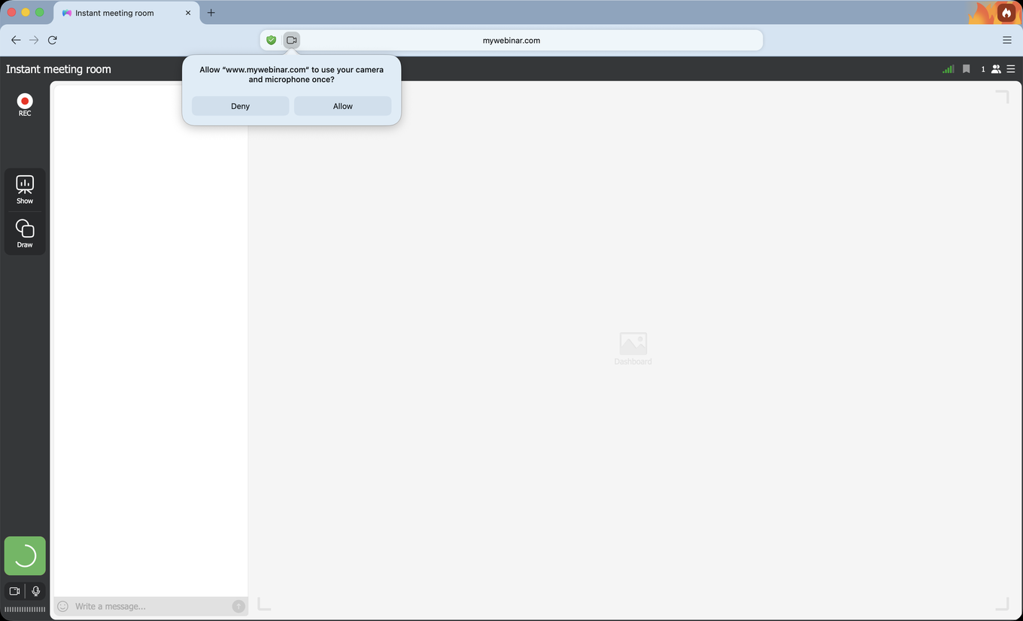
Task: Deny camera and microphone access
Action: click(240, 106)
